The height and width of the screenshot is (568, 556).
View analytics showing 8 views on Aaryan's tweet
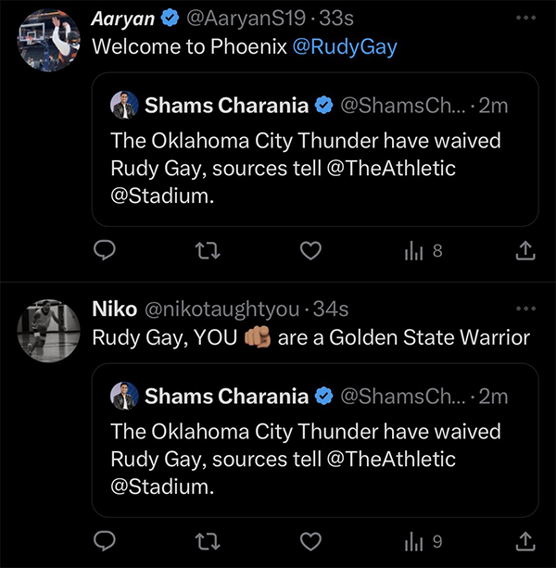tap(423, 250)
